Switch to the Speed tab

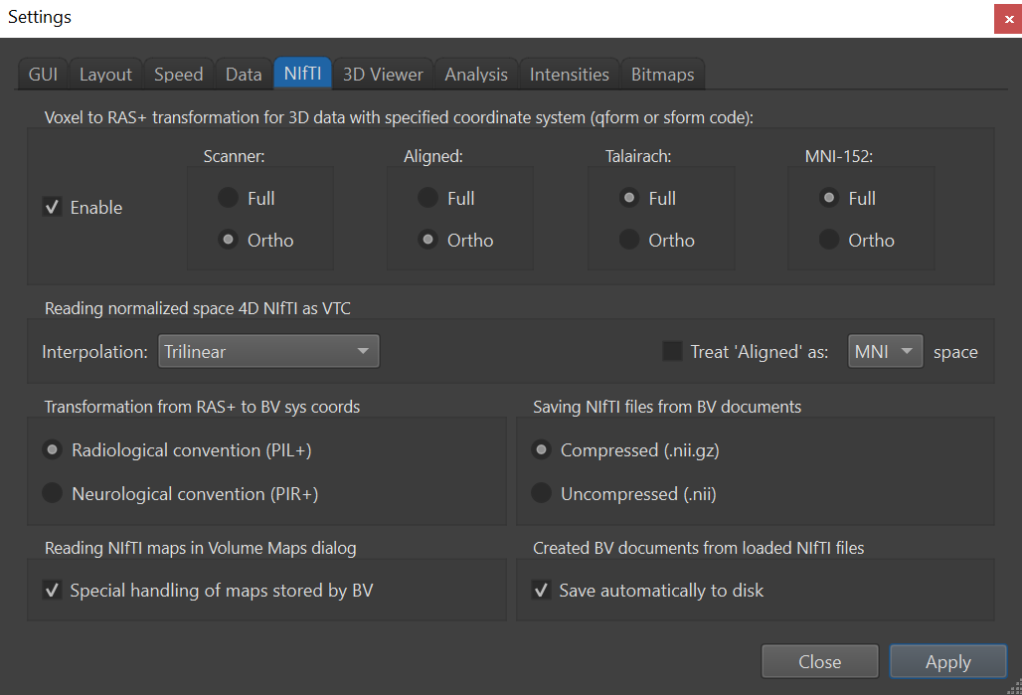point(178,73)
